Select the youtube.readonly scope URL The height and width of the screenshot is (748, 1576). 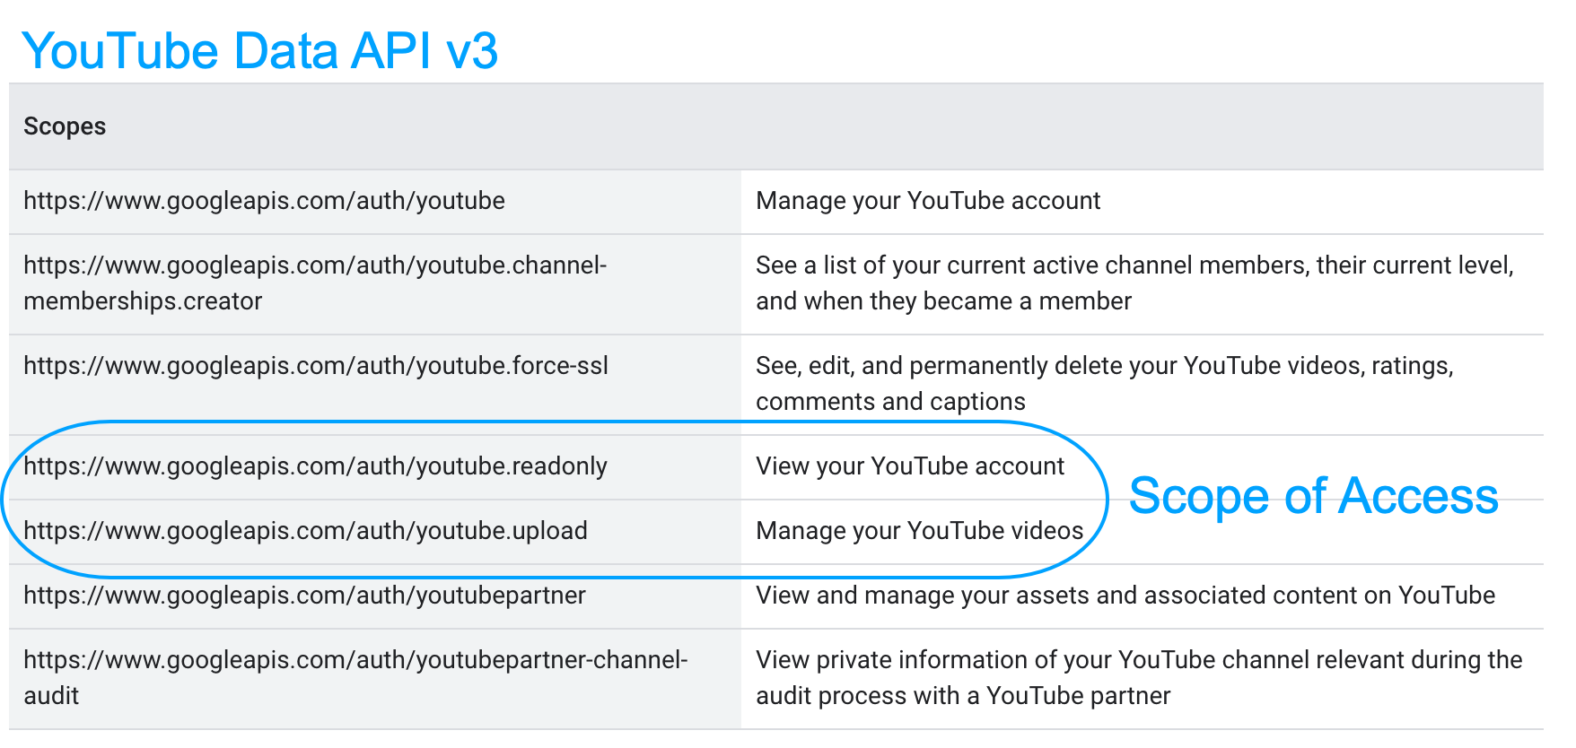pyautogui.click(x=315, y=466)
